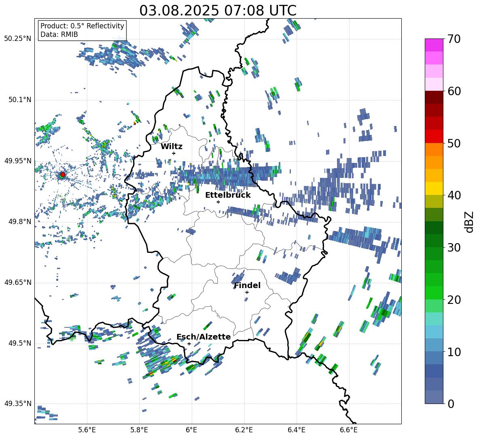
Task: Click the red radar site marker
Action: click(63, 175)
